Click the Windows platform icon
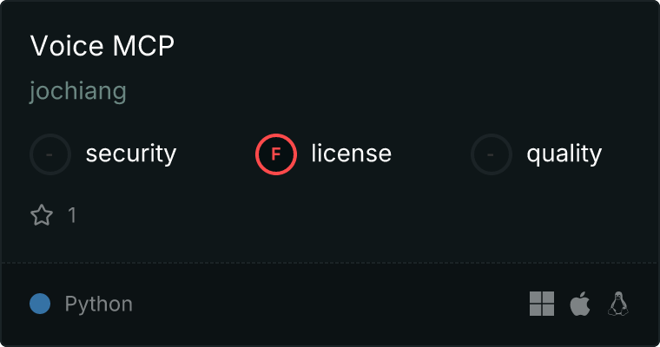 click(x=542, y=304)
